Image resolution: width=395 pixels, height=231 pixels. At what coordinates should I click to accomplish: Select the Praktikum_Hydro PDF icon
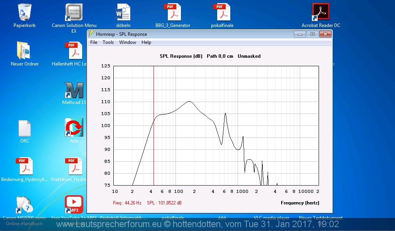coord(74,166)
